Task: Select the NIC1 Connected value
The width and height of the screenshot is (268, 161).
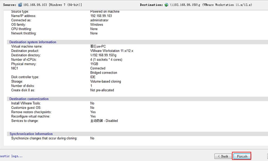Action: (x=98, y=68)
